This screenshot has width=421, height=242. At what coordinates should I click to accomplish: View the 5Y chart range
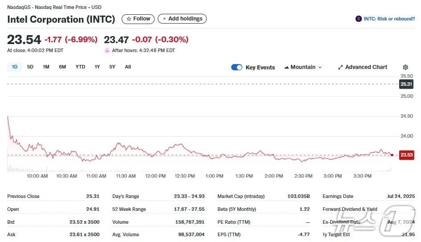[x=112, y=67]
